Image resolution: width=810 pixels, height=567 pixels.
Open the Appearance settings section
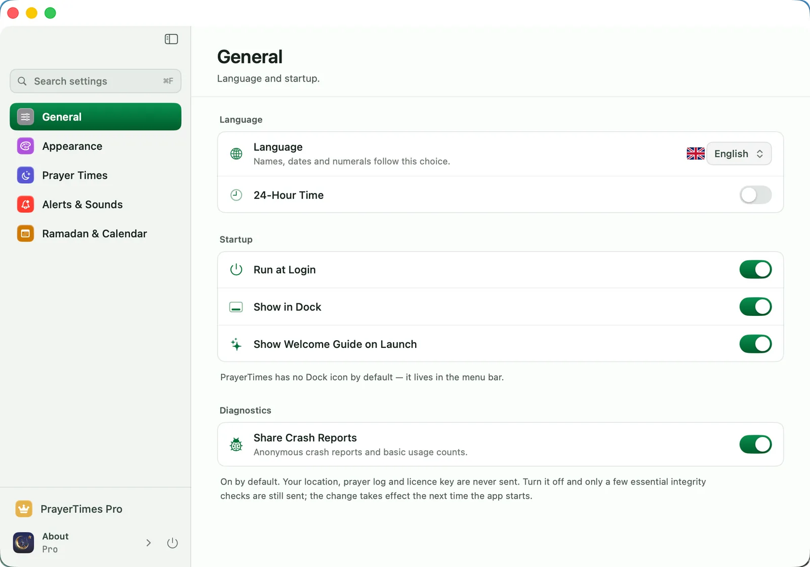pos(96,146)
